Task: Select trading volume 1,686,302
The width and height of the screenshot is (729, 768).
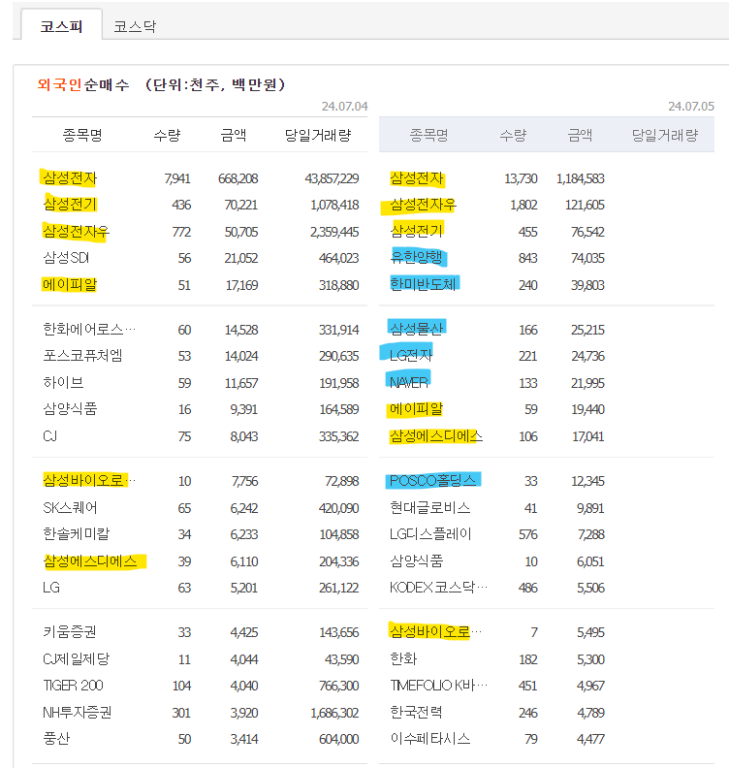Action: (x=334, y=713)
